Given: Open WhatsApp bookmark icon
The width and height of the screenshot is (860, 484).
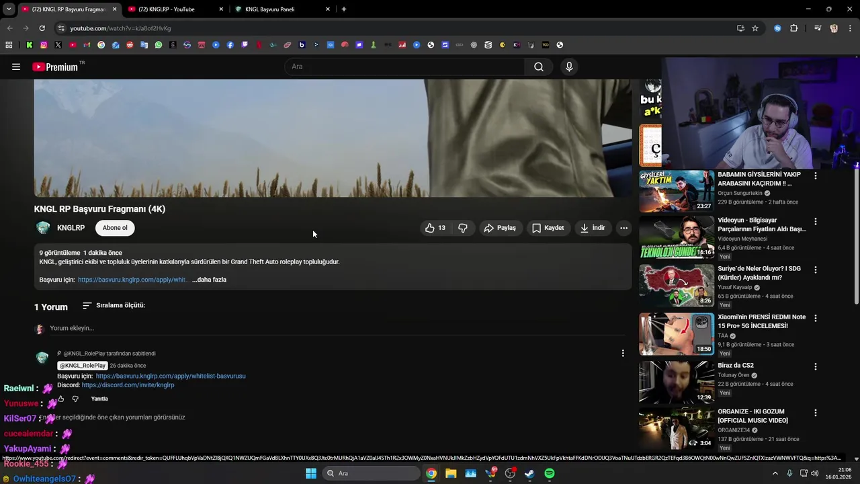Looking at the screenshot, I should 159,45.
